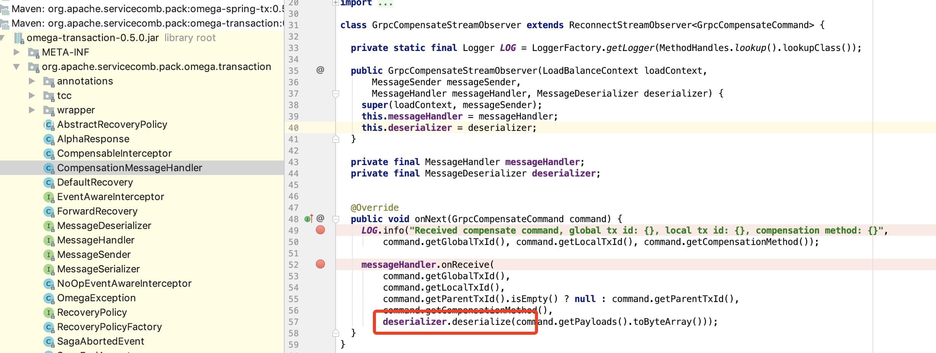Click the CompensationMessageHandler class icon

click(x=49, y=168)
